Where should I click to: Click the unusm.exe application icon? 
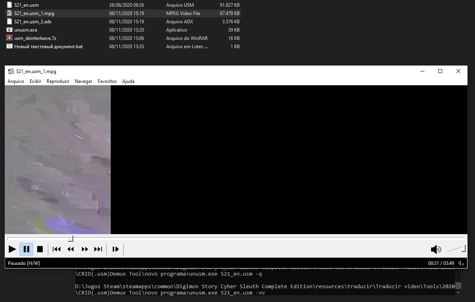9,30
